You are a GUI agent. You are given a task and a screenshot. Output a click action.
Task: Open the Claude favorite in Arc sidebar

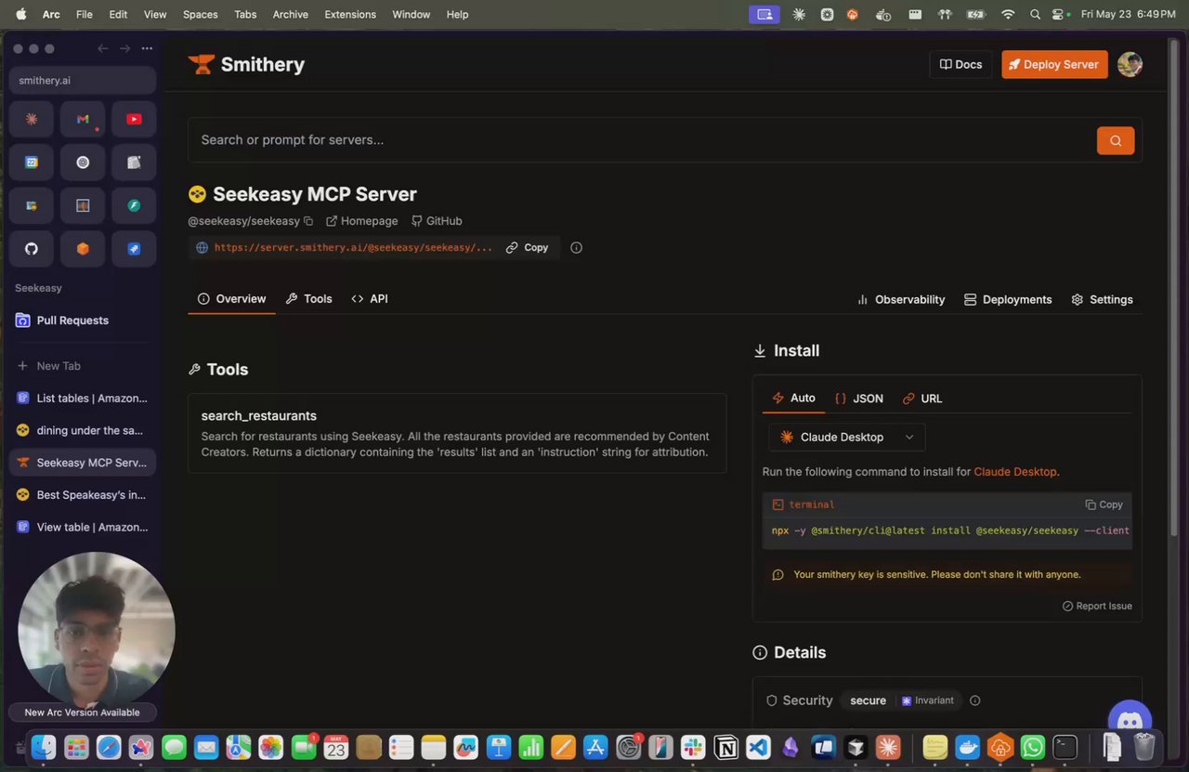[x=32, y=119]
